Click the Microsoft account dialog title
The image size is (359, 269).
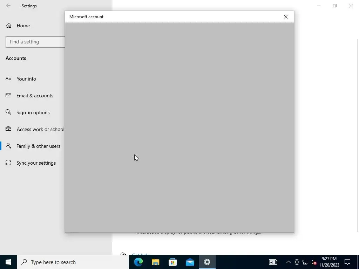point(86,17)
